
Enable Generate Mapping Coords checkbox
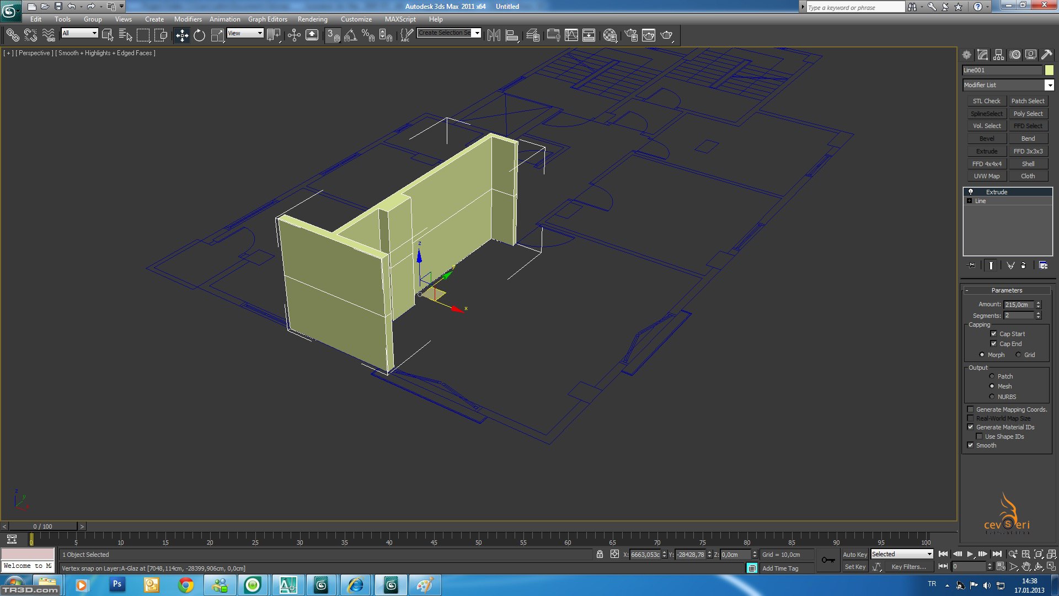click(971, 409)
